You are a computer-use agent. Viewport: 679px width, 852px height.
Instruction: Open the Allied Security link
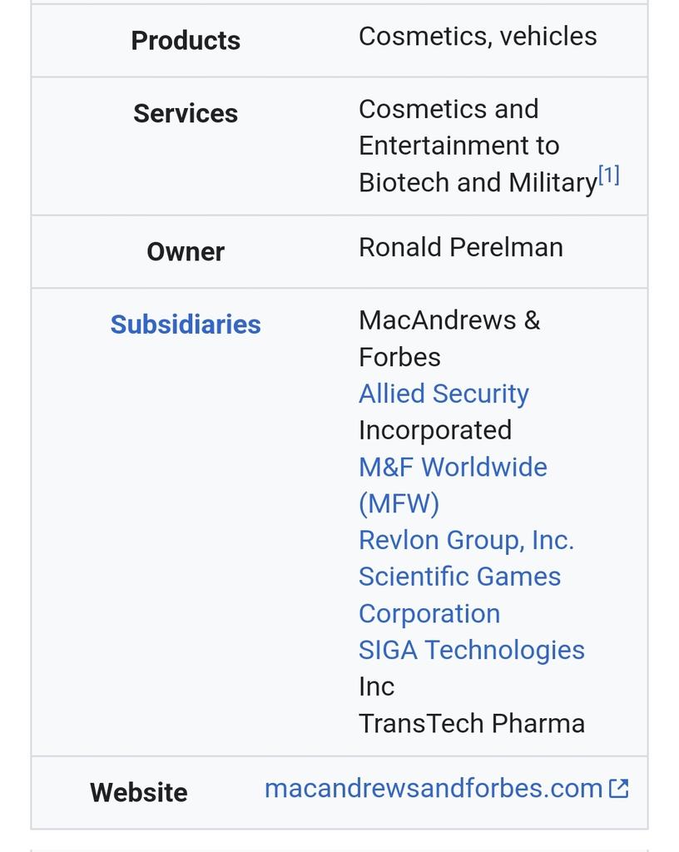tap(444, 394)
